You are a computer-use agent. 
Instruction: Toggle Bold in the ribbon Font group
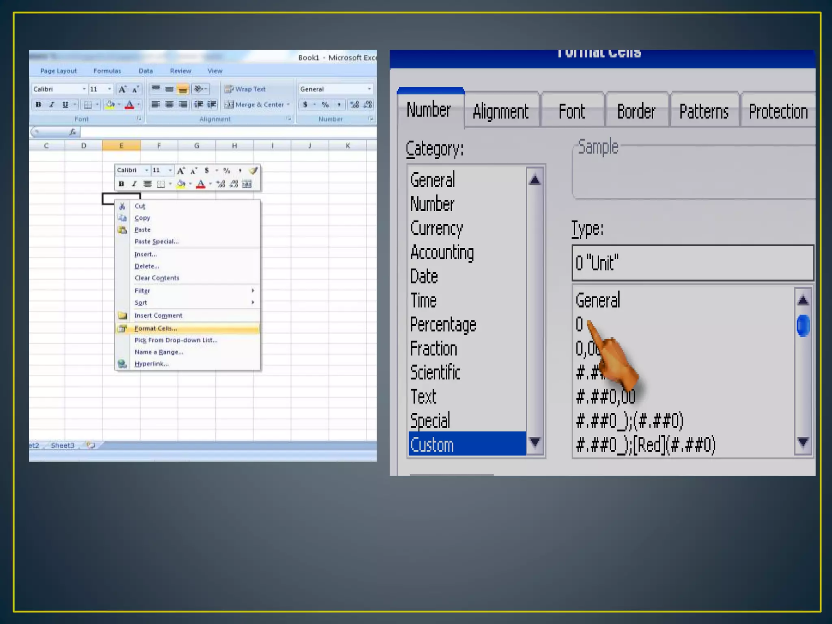38,104
